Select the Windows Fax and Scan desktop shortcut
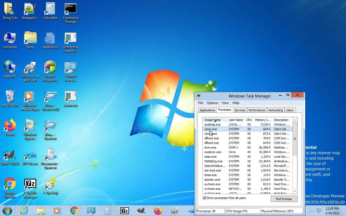The height and width of the screenshot is (216, 346). [30, 72]
